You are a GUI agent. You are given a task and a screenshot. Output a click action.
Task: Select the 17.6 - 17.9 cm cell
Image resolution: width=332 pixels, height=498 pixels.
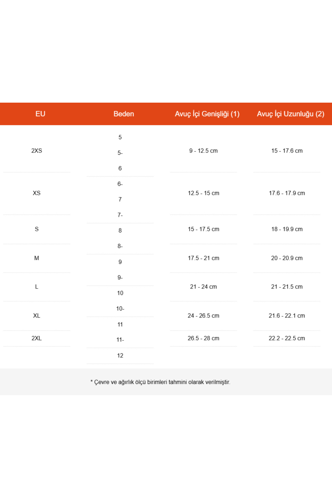pyautogui.click(x=287, y=193)
